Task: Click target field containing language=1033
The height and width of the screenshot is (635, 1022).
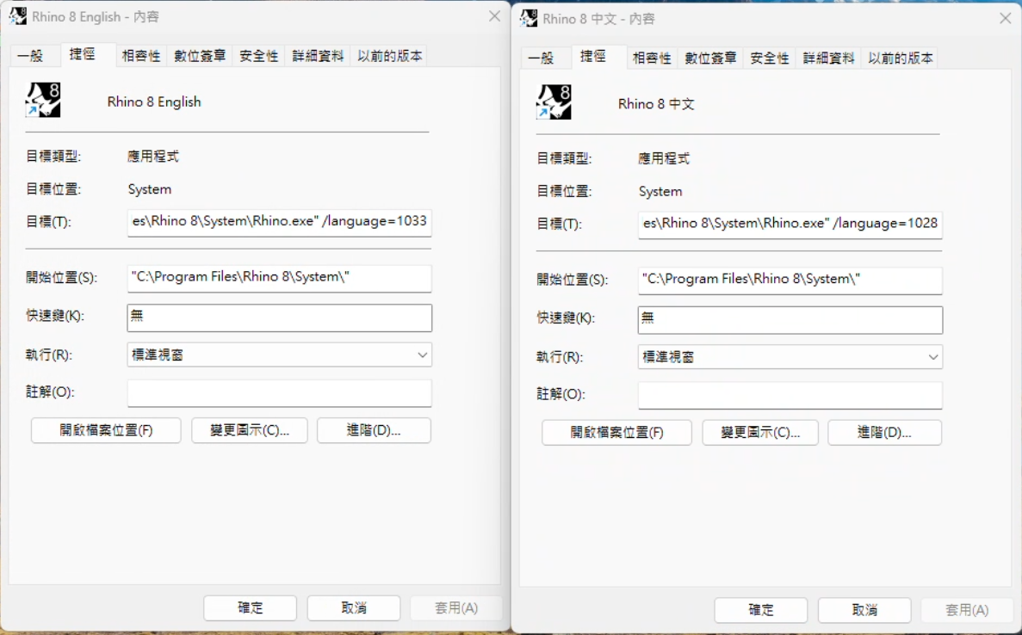Action: (279, 221)
